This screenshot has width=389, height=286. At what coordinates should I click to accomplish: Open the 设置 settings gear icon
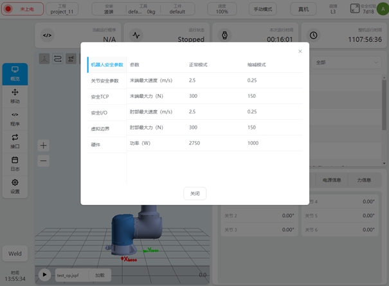tap(15, 186)
